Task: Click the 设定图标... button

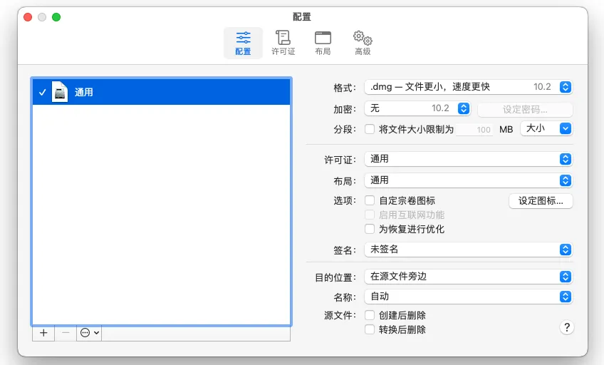Action: [541, 201]
